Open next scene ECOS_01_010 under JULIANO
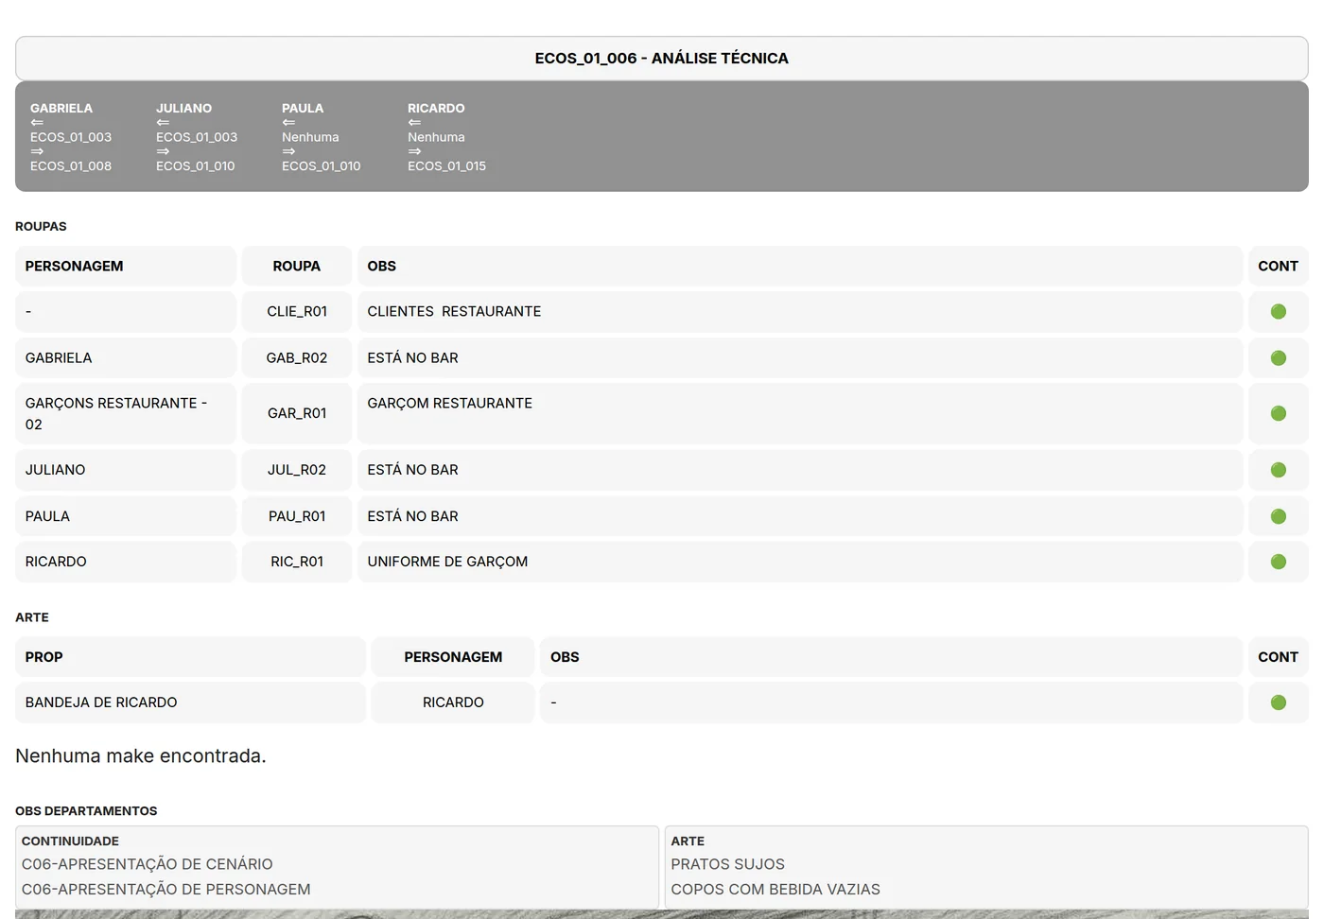This screenshot has width=1324, height=919. (x=196, y=165)
